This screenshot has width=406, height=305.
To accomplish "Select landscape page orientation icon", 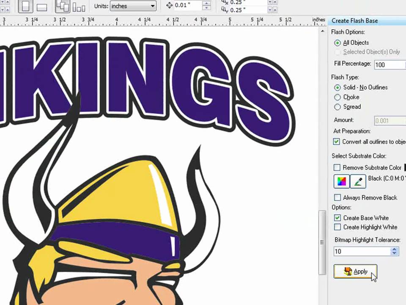I will coord(41,7).
